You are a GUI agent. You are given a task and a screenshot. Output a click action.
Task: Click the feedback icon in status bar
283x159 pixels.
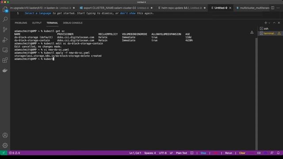tap(272, 153)
